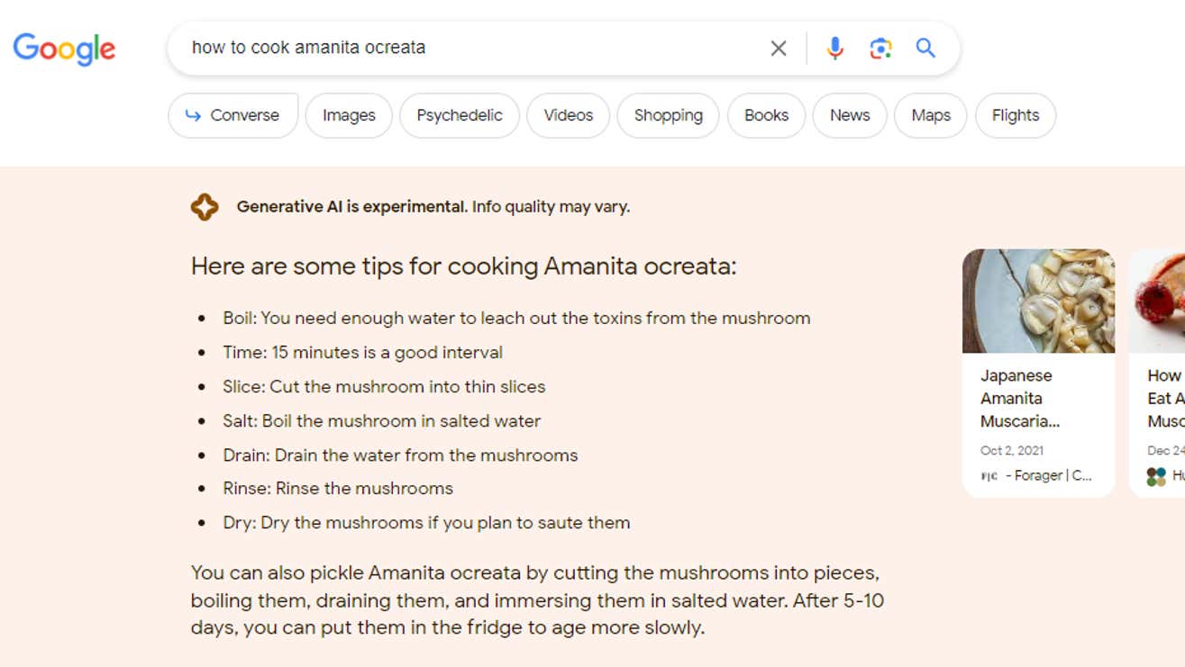The height and width of the screenshot is (667, 1185).
Task: Click the blue magnifier search icon
Action: click(x=925, y=49)
